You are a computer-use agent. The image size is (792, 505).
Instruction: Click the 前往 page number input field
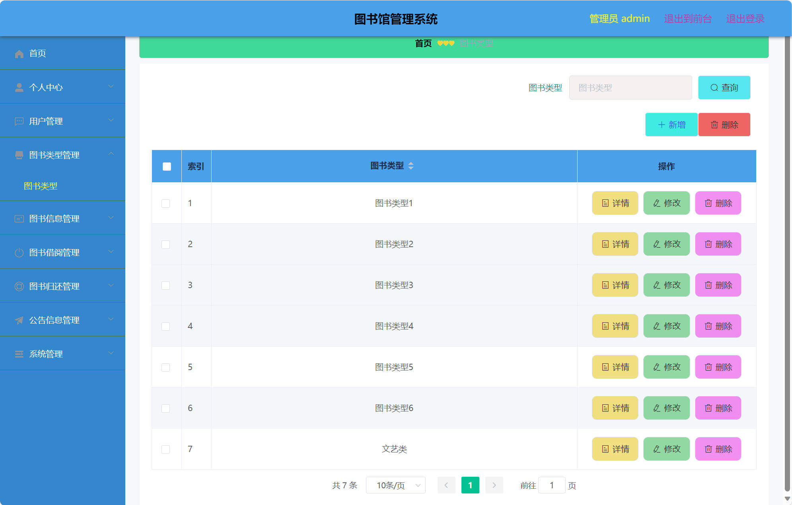pos(552,485)
